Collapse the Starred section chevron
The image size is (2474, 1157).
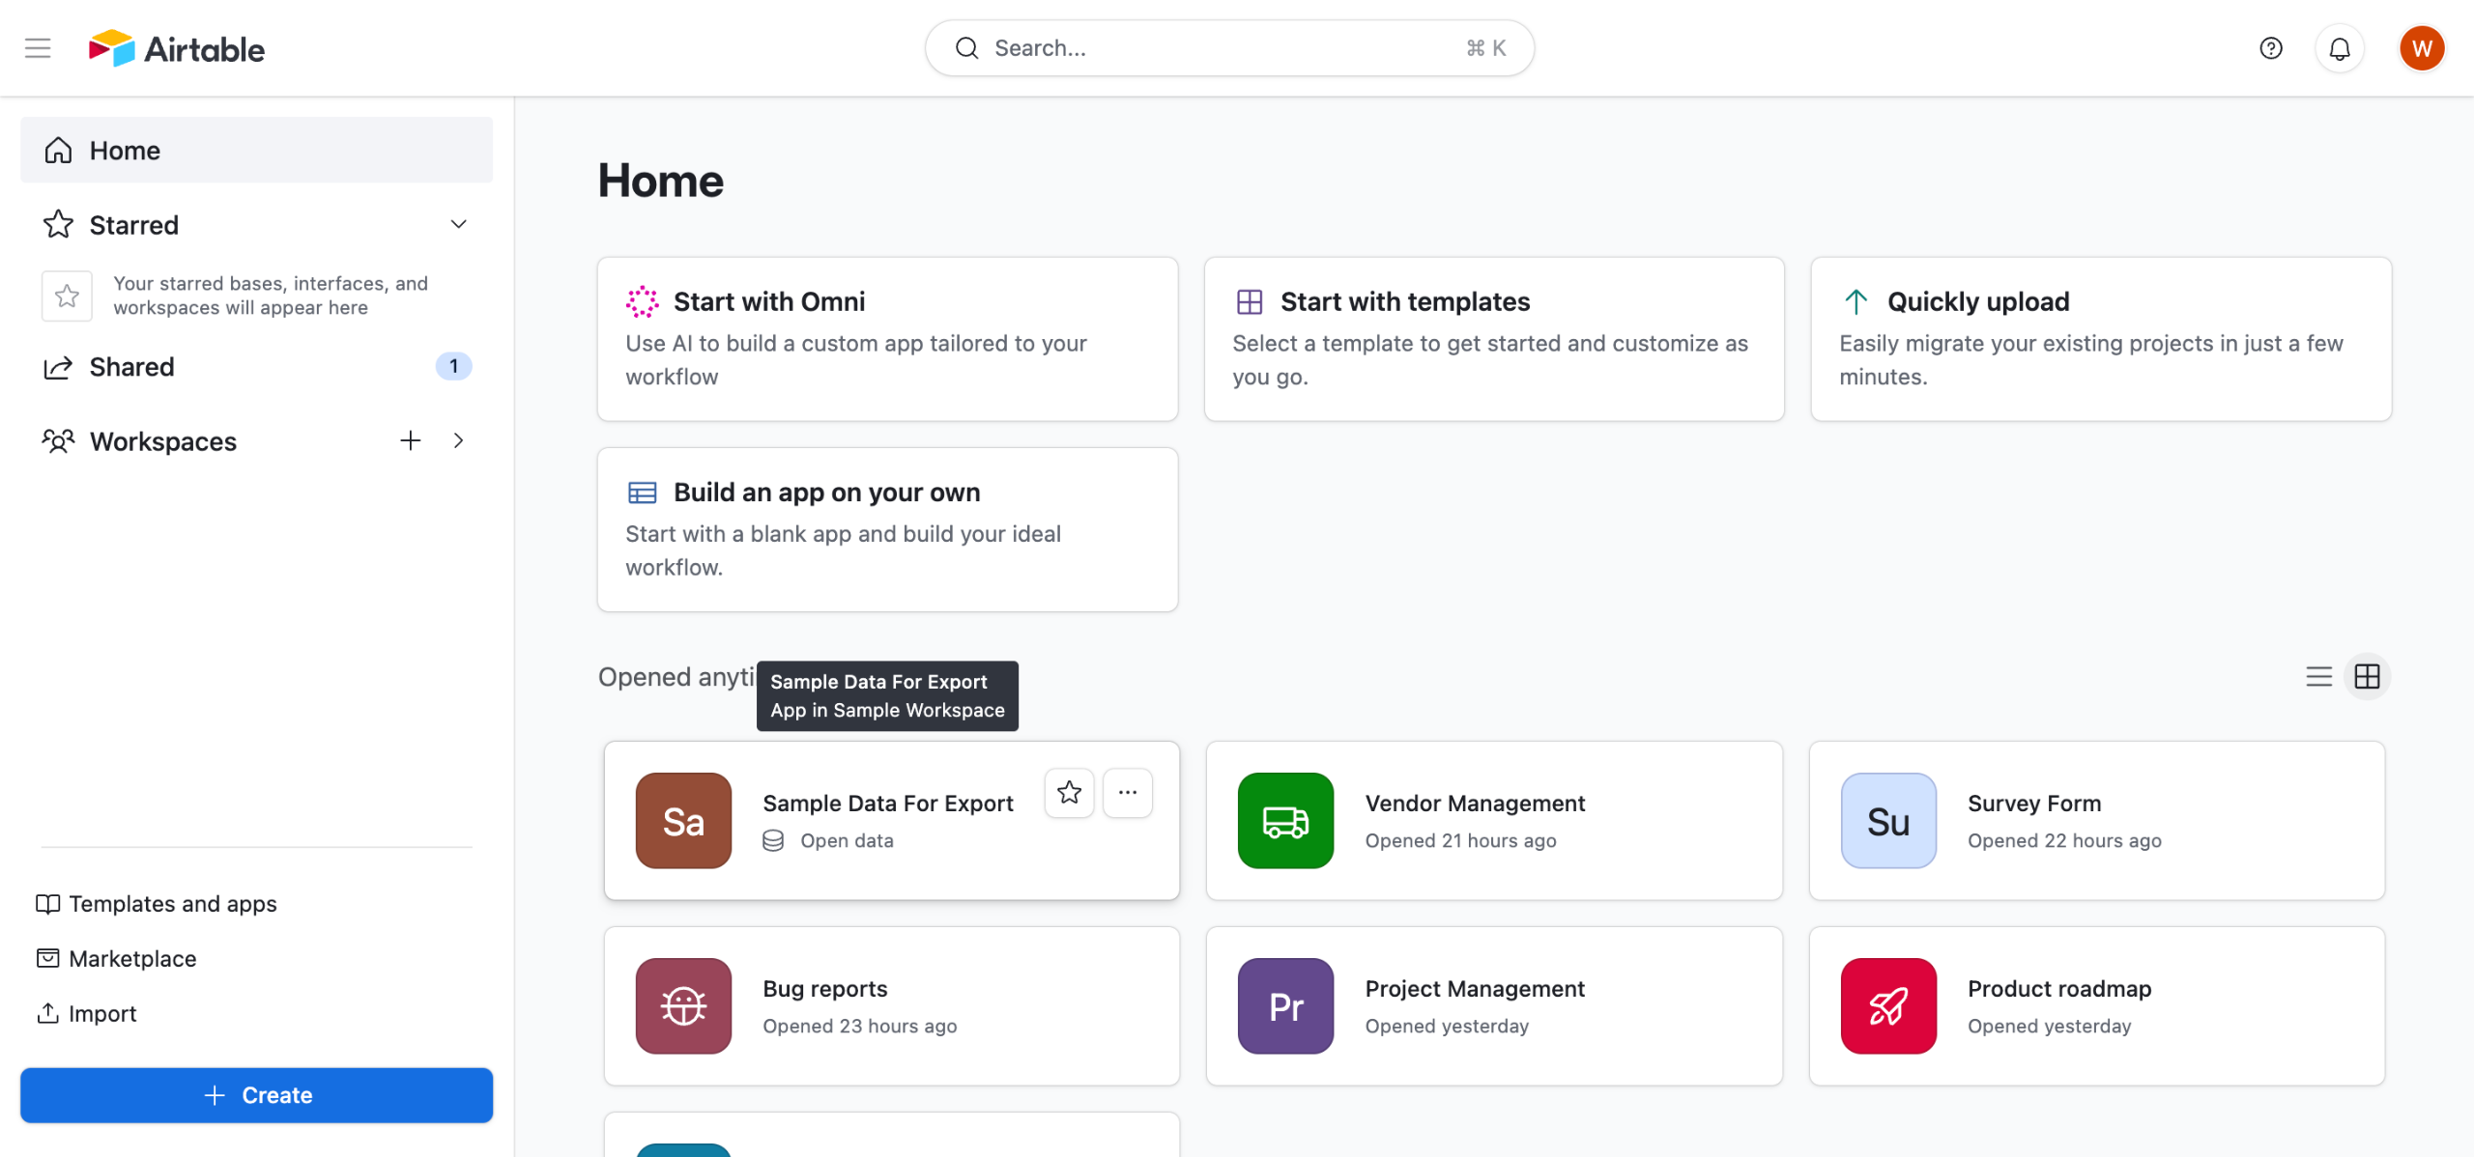click(459, 224)
